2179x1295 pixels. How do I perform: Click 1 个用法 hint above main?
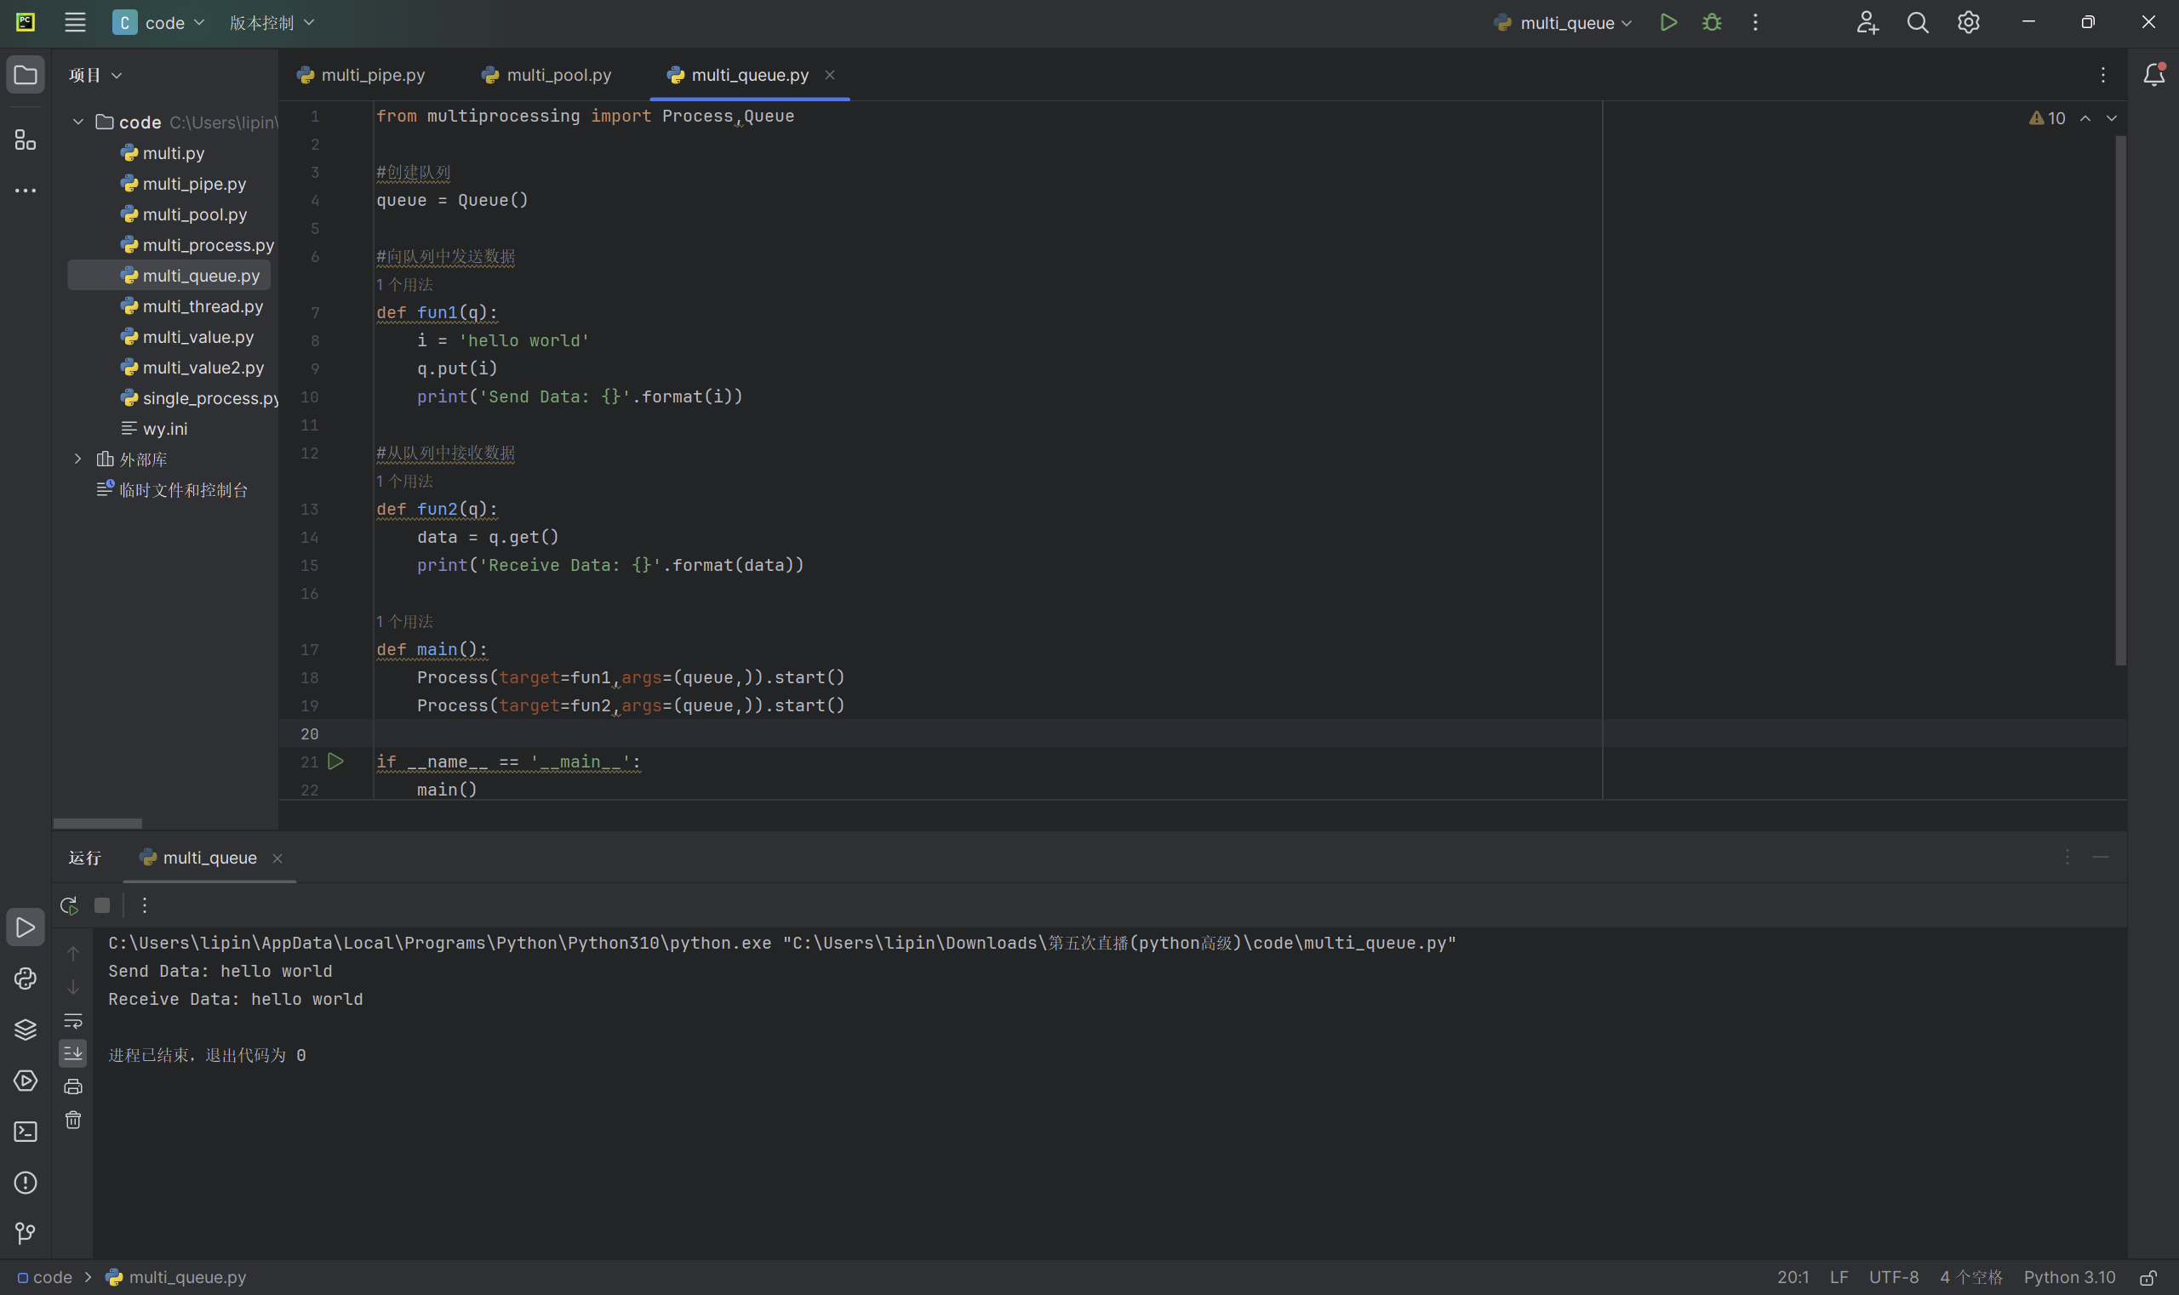pos(404,621)
